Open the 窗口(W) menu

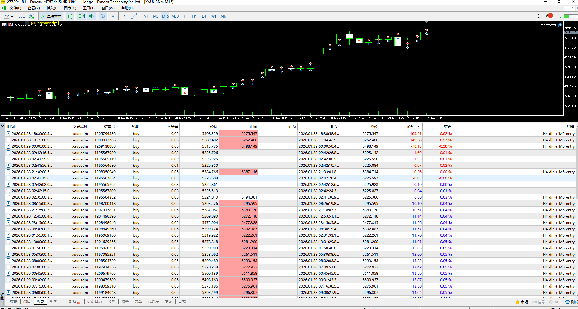coord(108,8)
